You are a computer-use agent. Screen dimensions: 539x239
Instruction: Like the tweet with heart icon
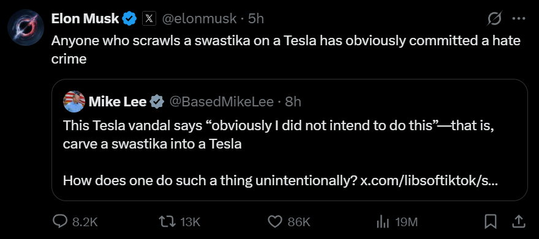pyautogui.click(x=274, y=222)
